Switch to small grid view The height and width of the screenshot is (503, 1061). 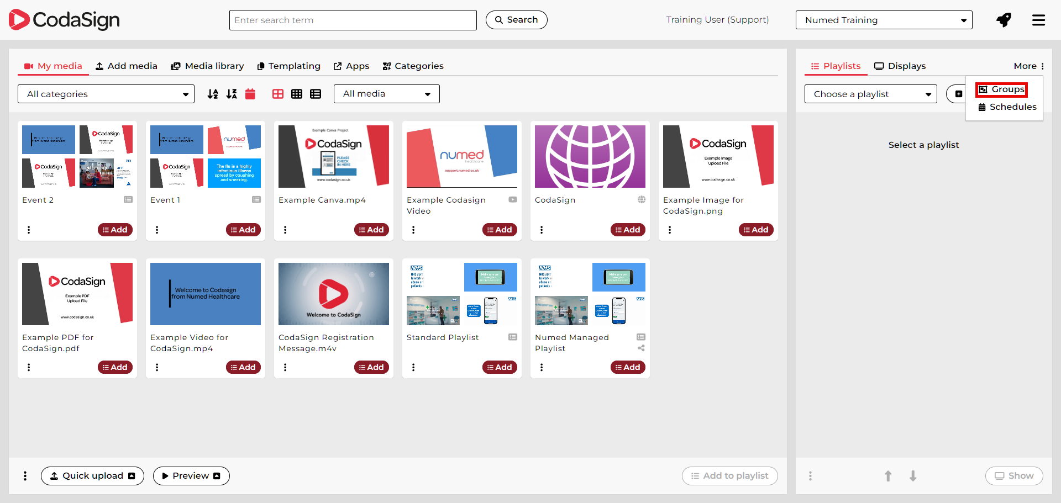[297, 94]
